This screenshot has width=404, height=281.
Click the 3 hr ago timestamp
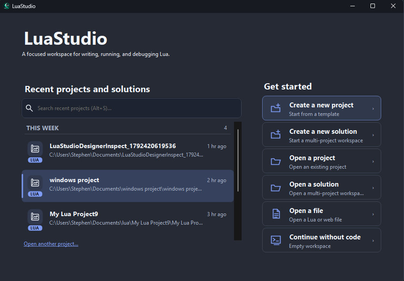coord(217,214)
